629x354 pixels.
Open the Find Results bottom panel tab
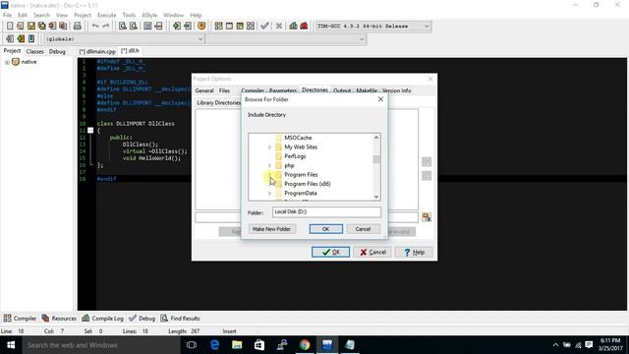pos(180,319)
